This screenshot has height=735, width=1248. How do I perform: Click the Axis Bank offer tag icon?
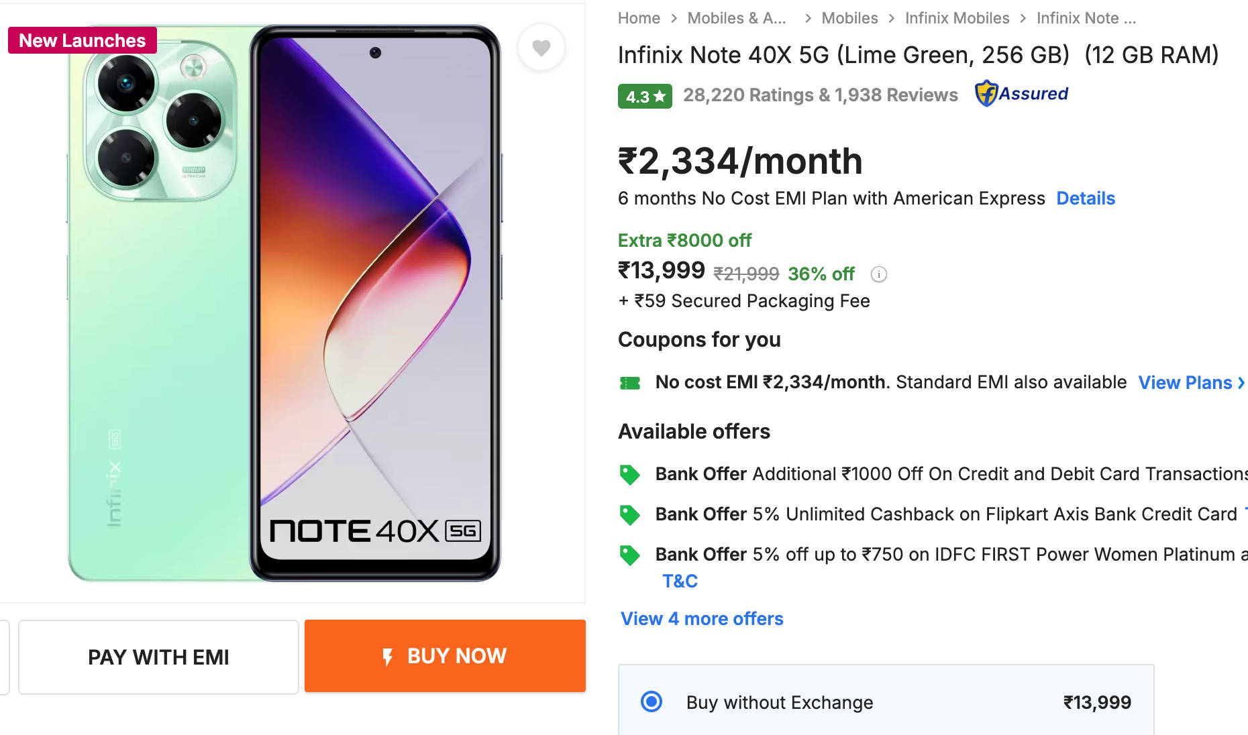pyautogui.click(x=629, y=515)
